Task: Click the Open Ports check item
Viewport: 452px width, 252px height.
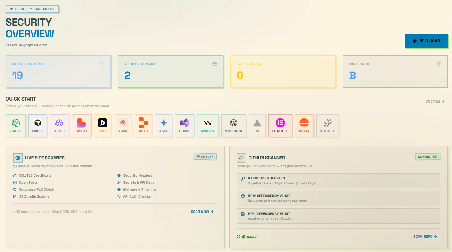Action: [x=25, y=182]
